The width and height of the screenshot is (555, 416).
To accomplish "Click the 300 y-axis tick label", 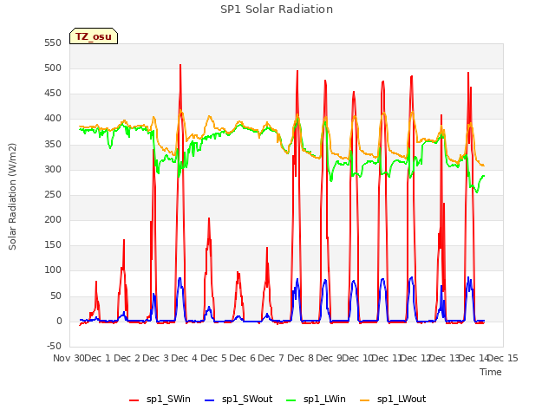I will pos(53,169).
